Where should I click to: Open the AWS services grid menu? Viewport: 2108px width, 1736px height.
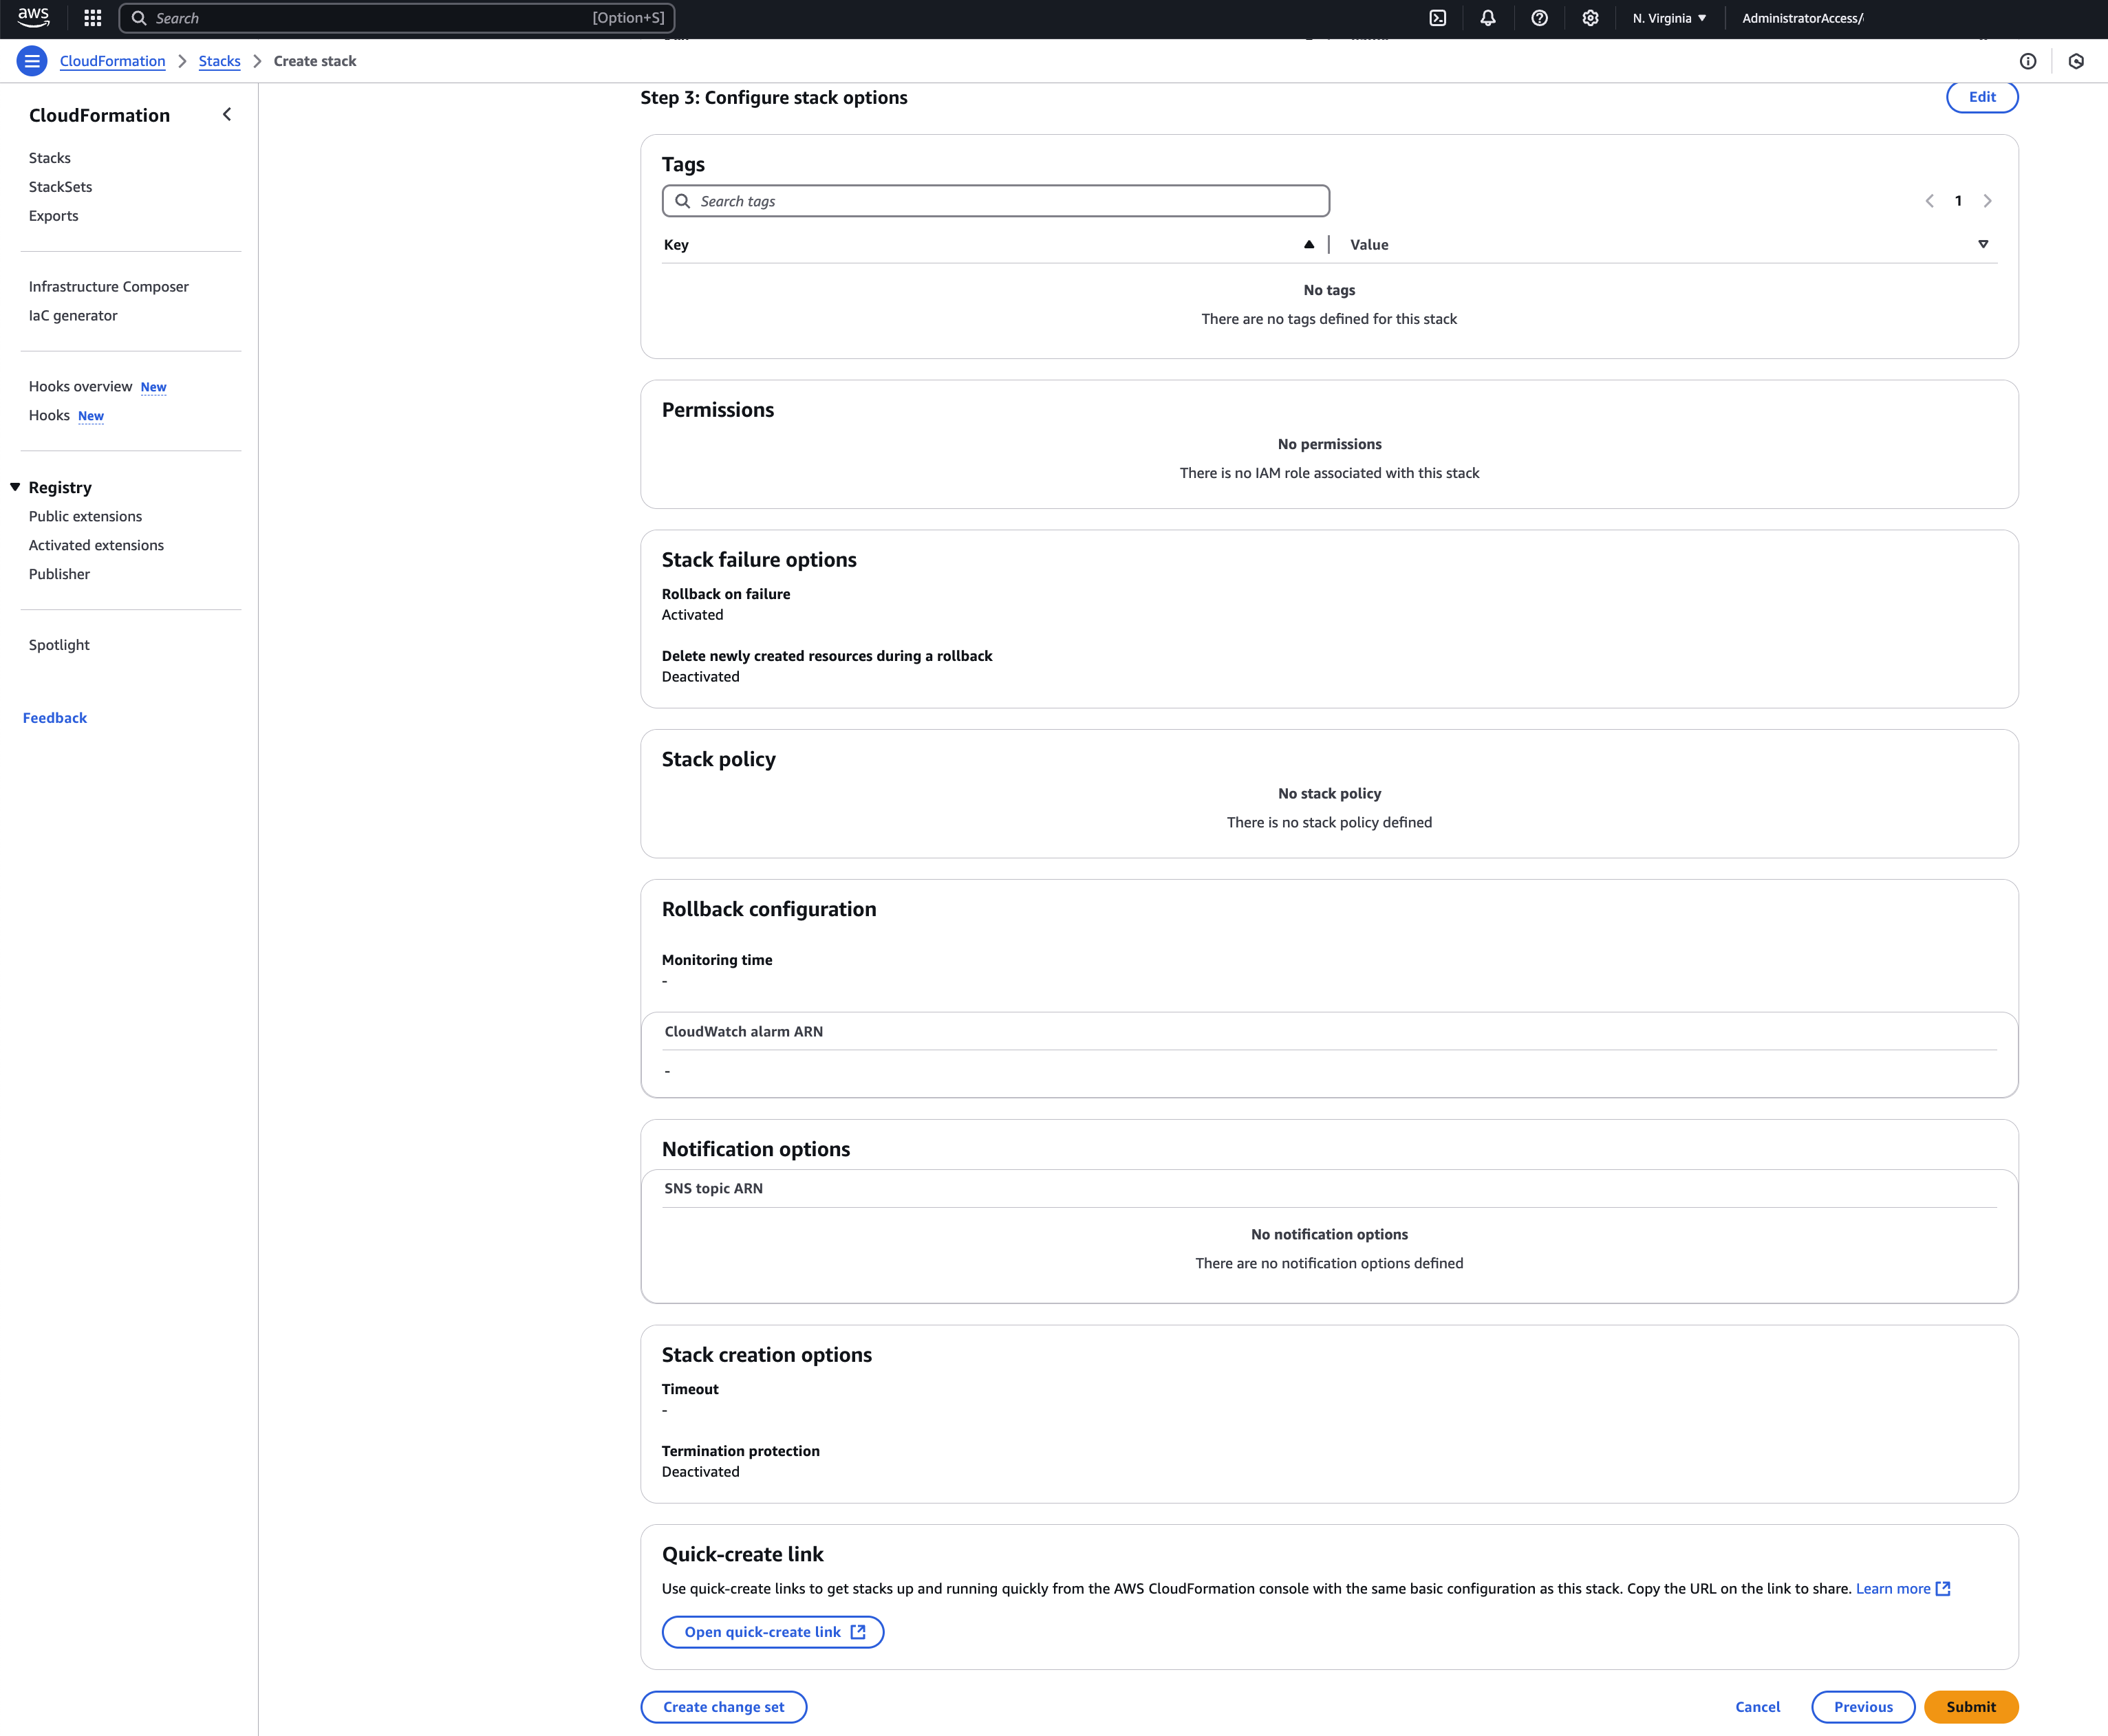(93, 18)
